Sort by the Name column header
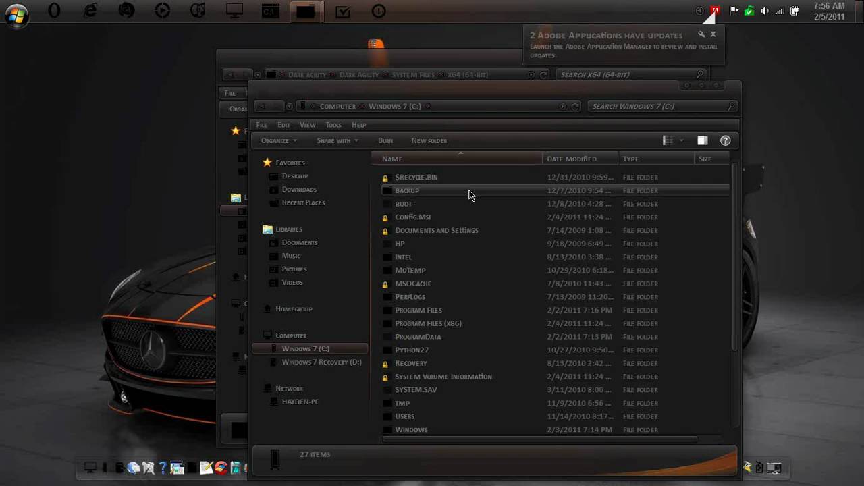Screen dimensions: 864x486 [458, 159]
